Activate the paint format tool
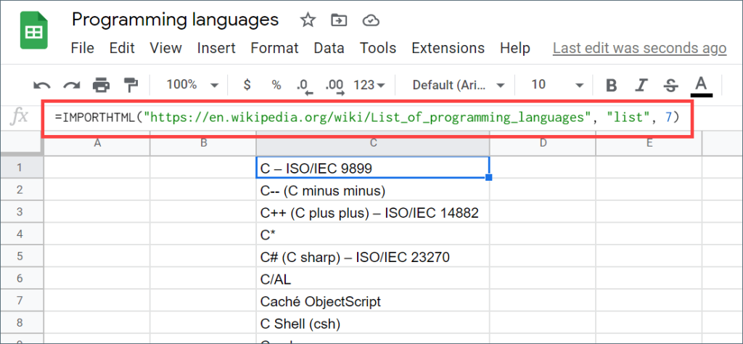 (130, 85)
